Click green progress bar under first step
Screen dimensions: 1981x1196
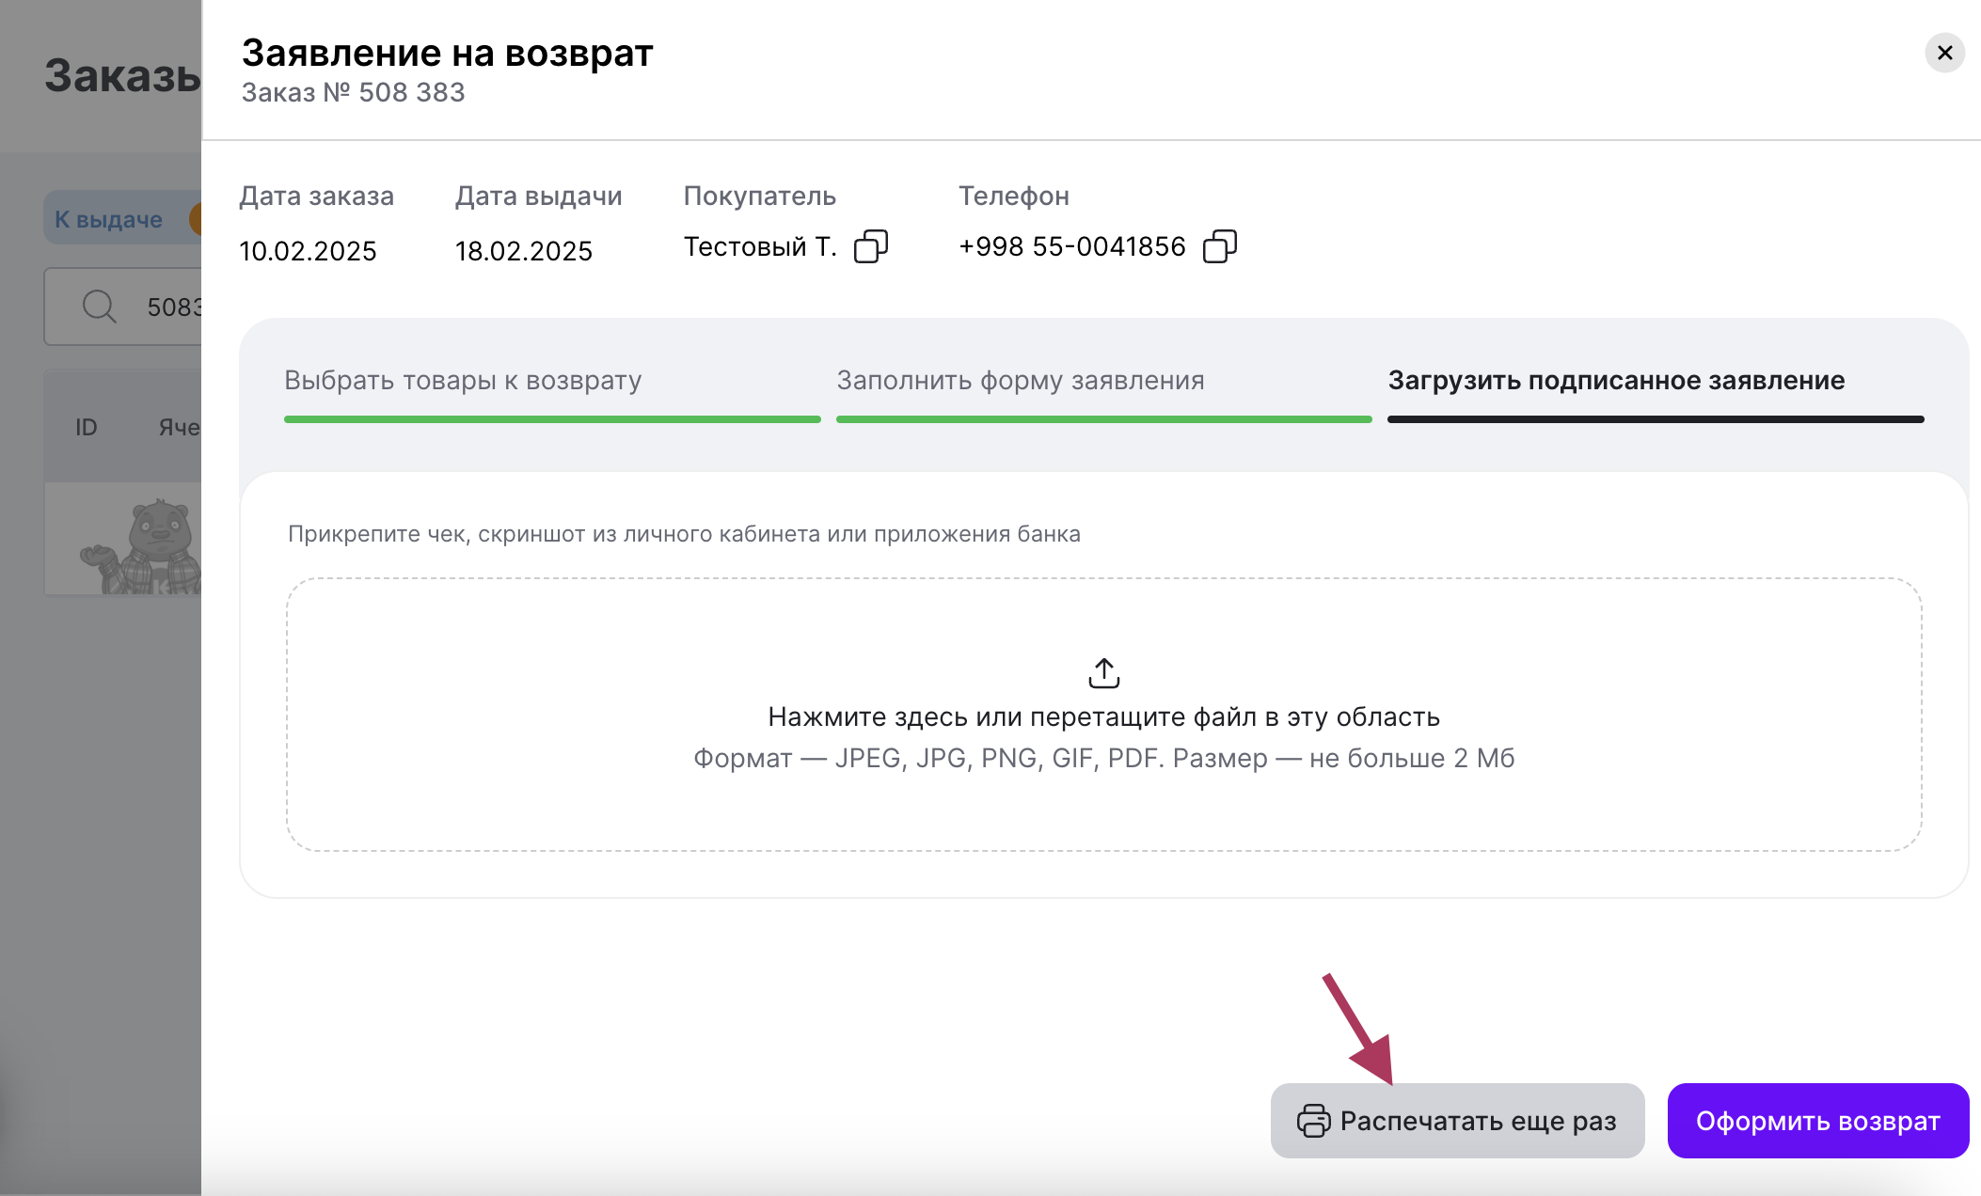(552, 419)
